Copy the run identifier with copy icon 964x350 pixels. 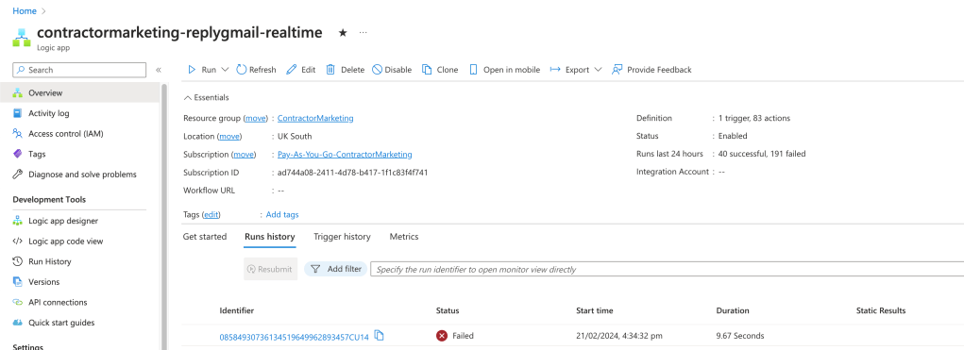pos(380,335)
